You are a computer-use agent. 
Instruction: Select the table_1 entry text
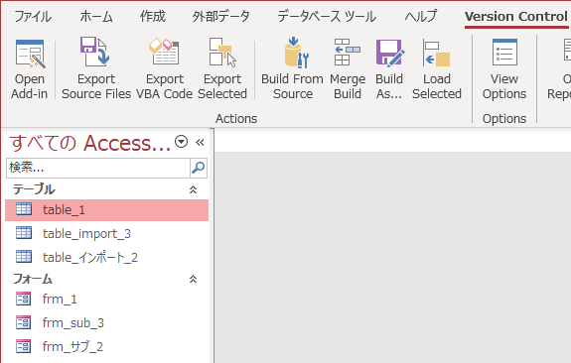point(64,210)
